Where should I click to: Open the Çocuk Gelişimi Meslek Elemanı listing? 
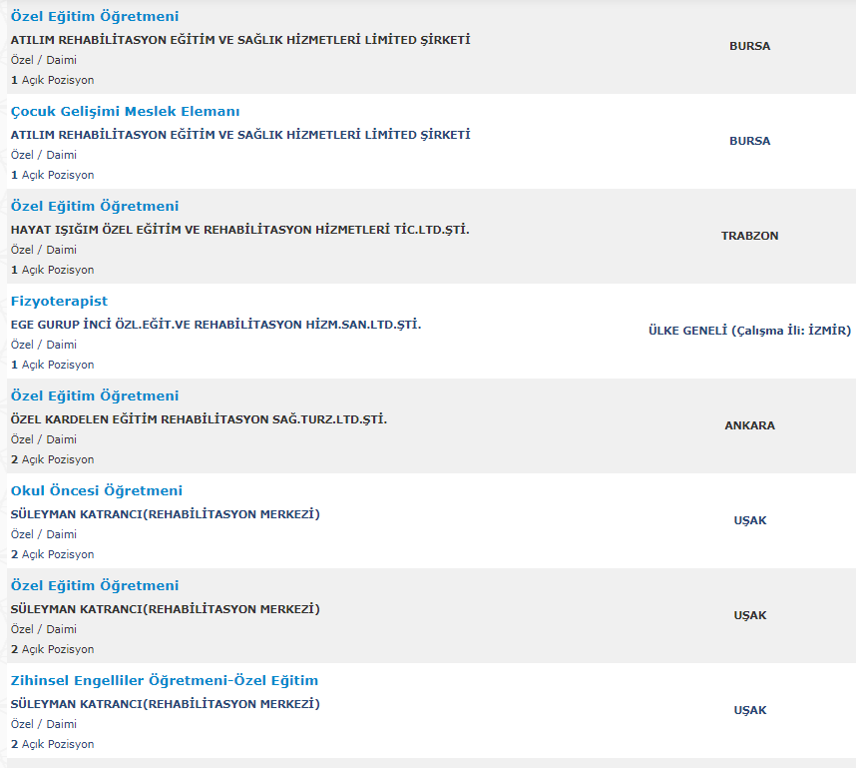125,112
